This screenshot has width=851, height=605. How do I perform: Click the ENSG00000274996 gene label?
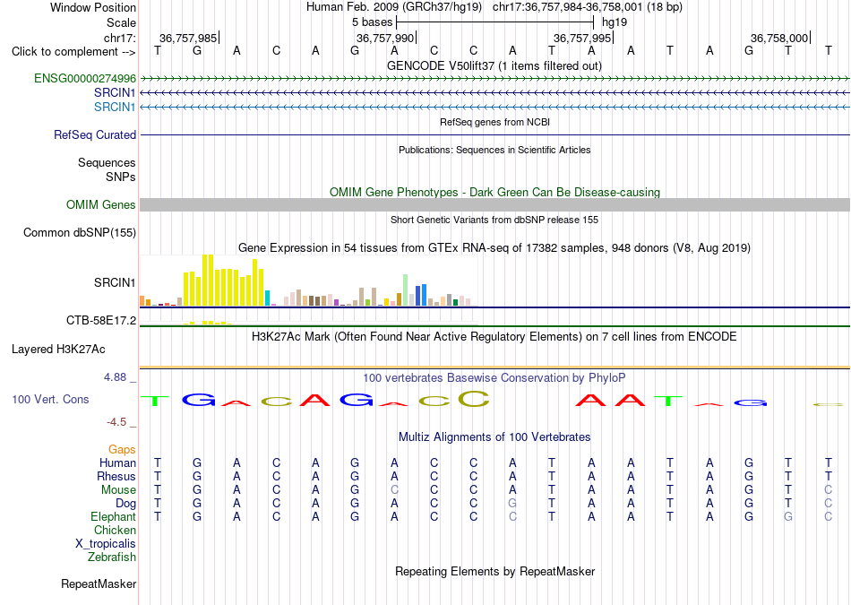tap(85, 78)
